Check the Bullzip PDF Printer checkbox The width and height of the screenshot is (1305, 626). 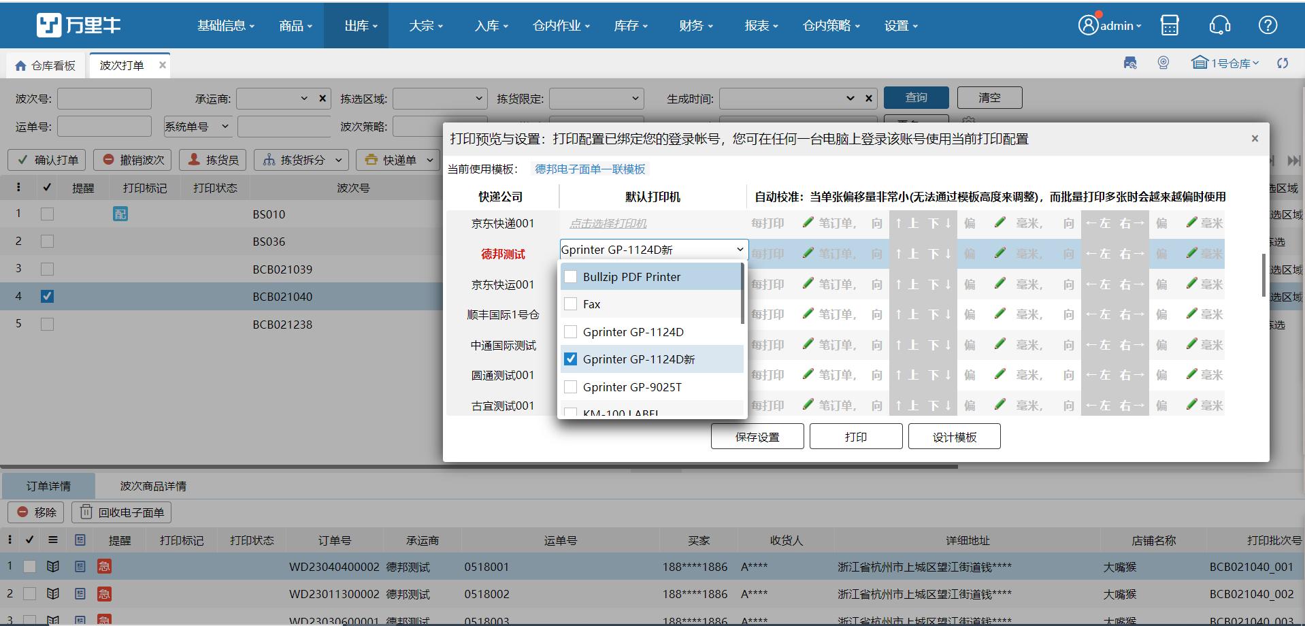(x=570, y=276)
